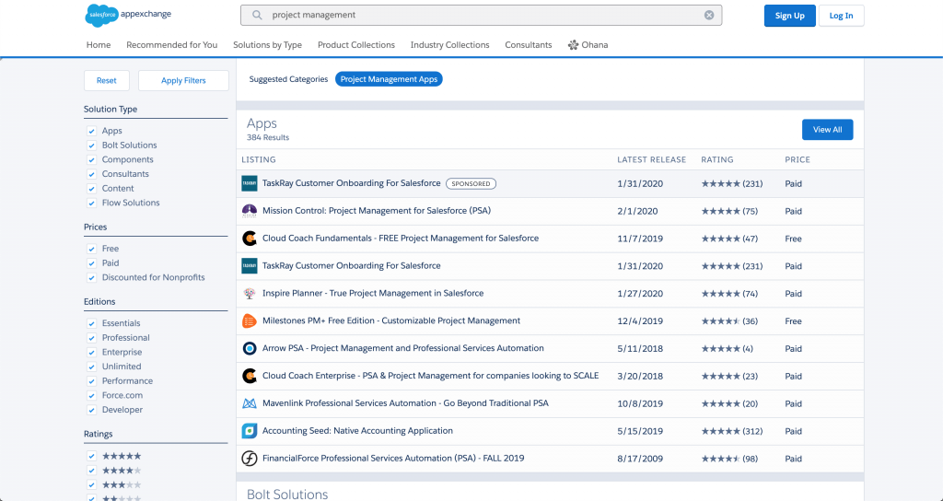943x501 pixels.
Task: Toggle Discounted for Nonprofits checkbox
Action: 91,278
